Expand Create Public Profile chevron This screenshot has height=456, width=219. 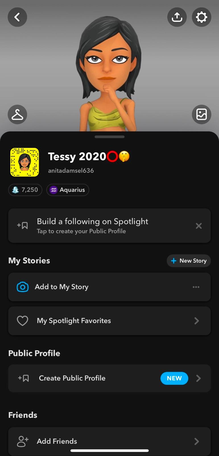tap(199, 378)
